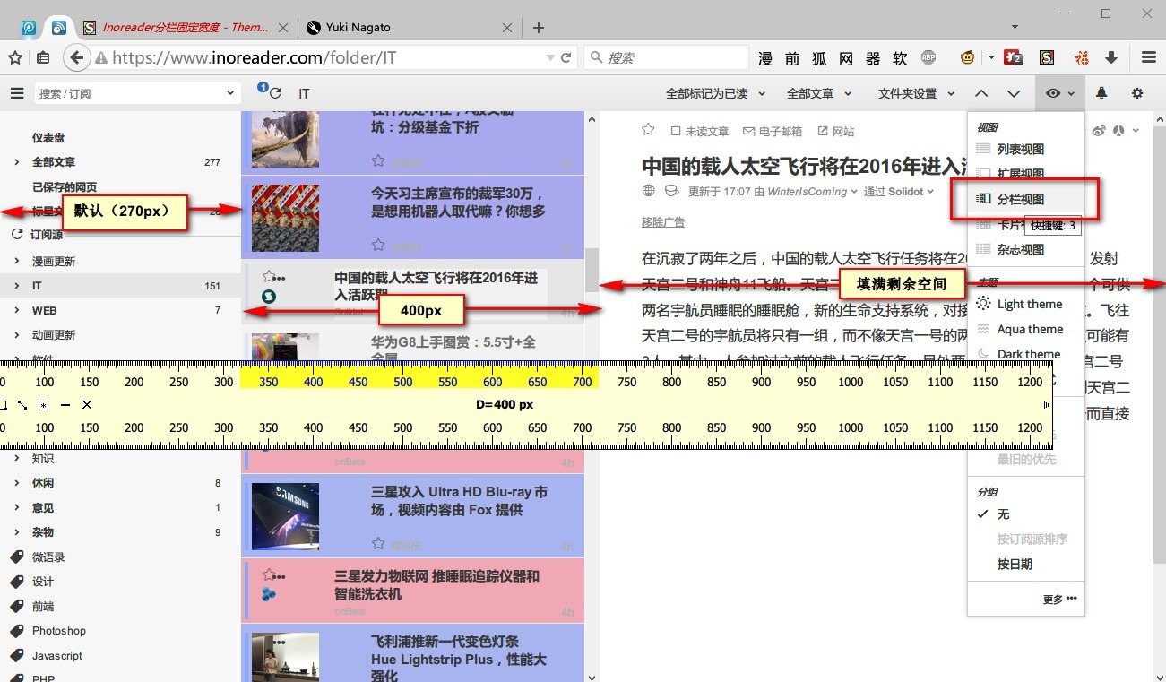1166x682 pixels.
Task: Reload page from address bar
Action: tap(566, 57)
